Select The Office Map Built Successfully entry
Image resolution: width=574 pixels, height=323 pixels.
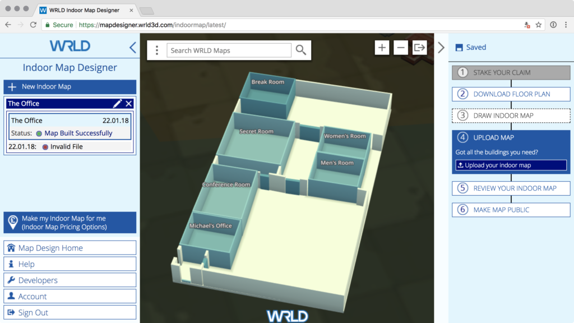coord(70,127)
